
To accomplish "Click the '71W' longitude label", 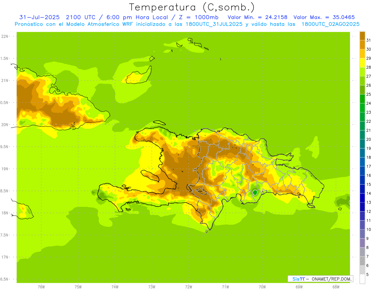I will (x=225, y=287).
